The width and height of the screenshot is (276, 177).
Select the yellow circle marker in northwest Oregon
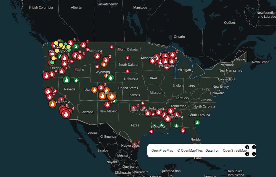[x=54, y=58]
